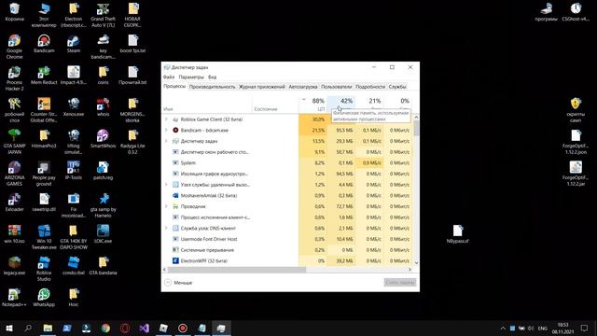Viewport: 597px width, 336px height.
Task: Select the Roblox Game Client process icon
Action: pyautogui.click(x=175, y=119)
